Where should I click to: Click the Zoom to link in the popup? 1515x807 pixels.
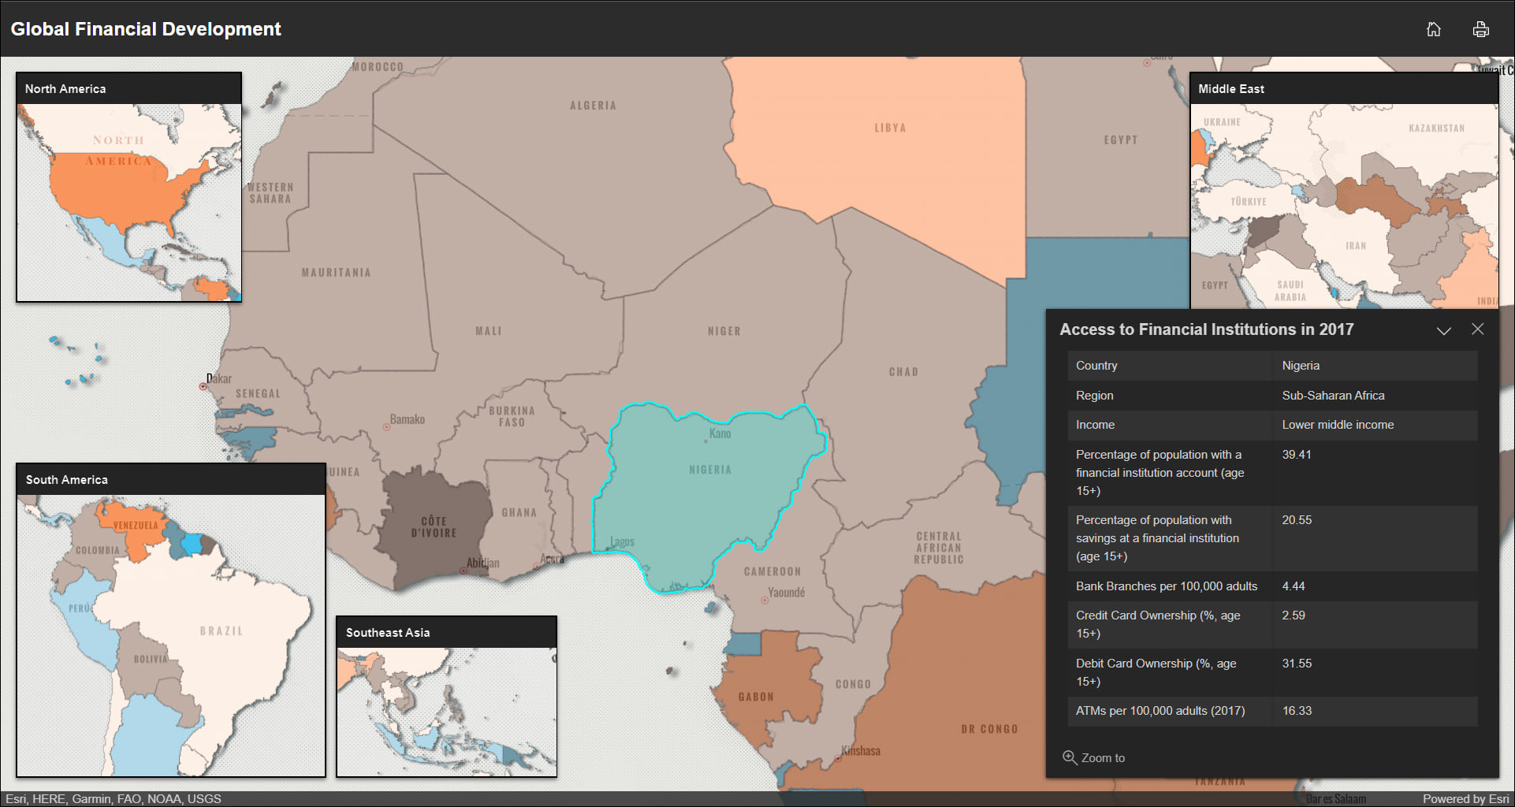1103,757
